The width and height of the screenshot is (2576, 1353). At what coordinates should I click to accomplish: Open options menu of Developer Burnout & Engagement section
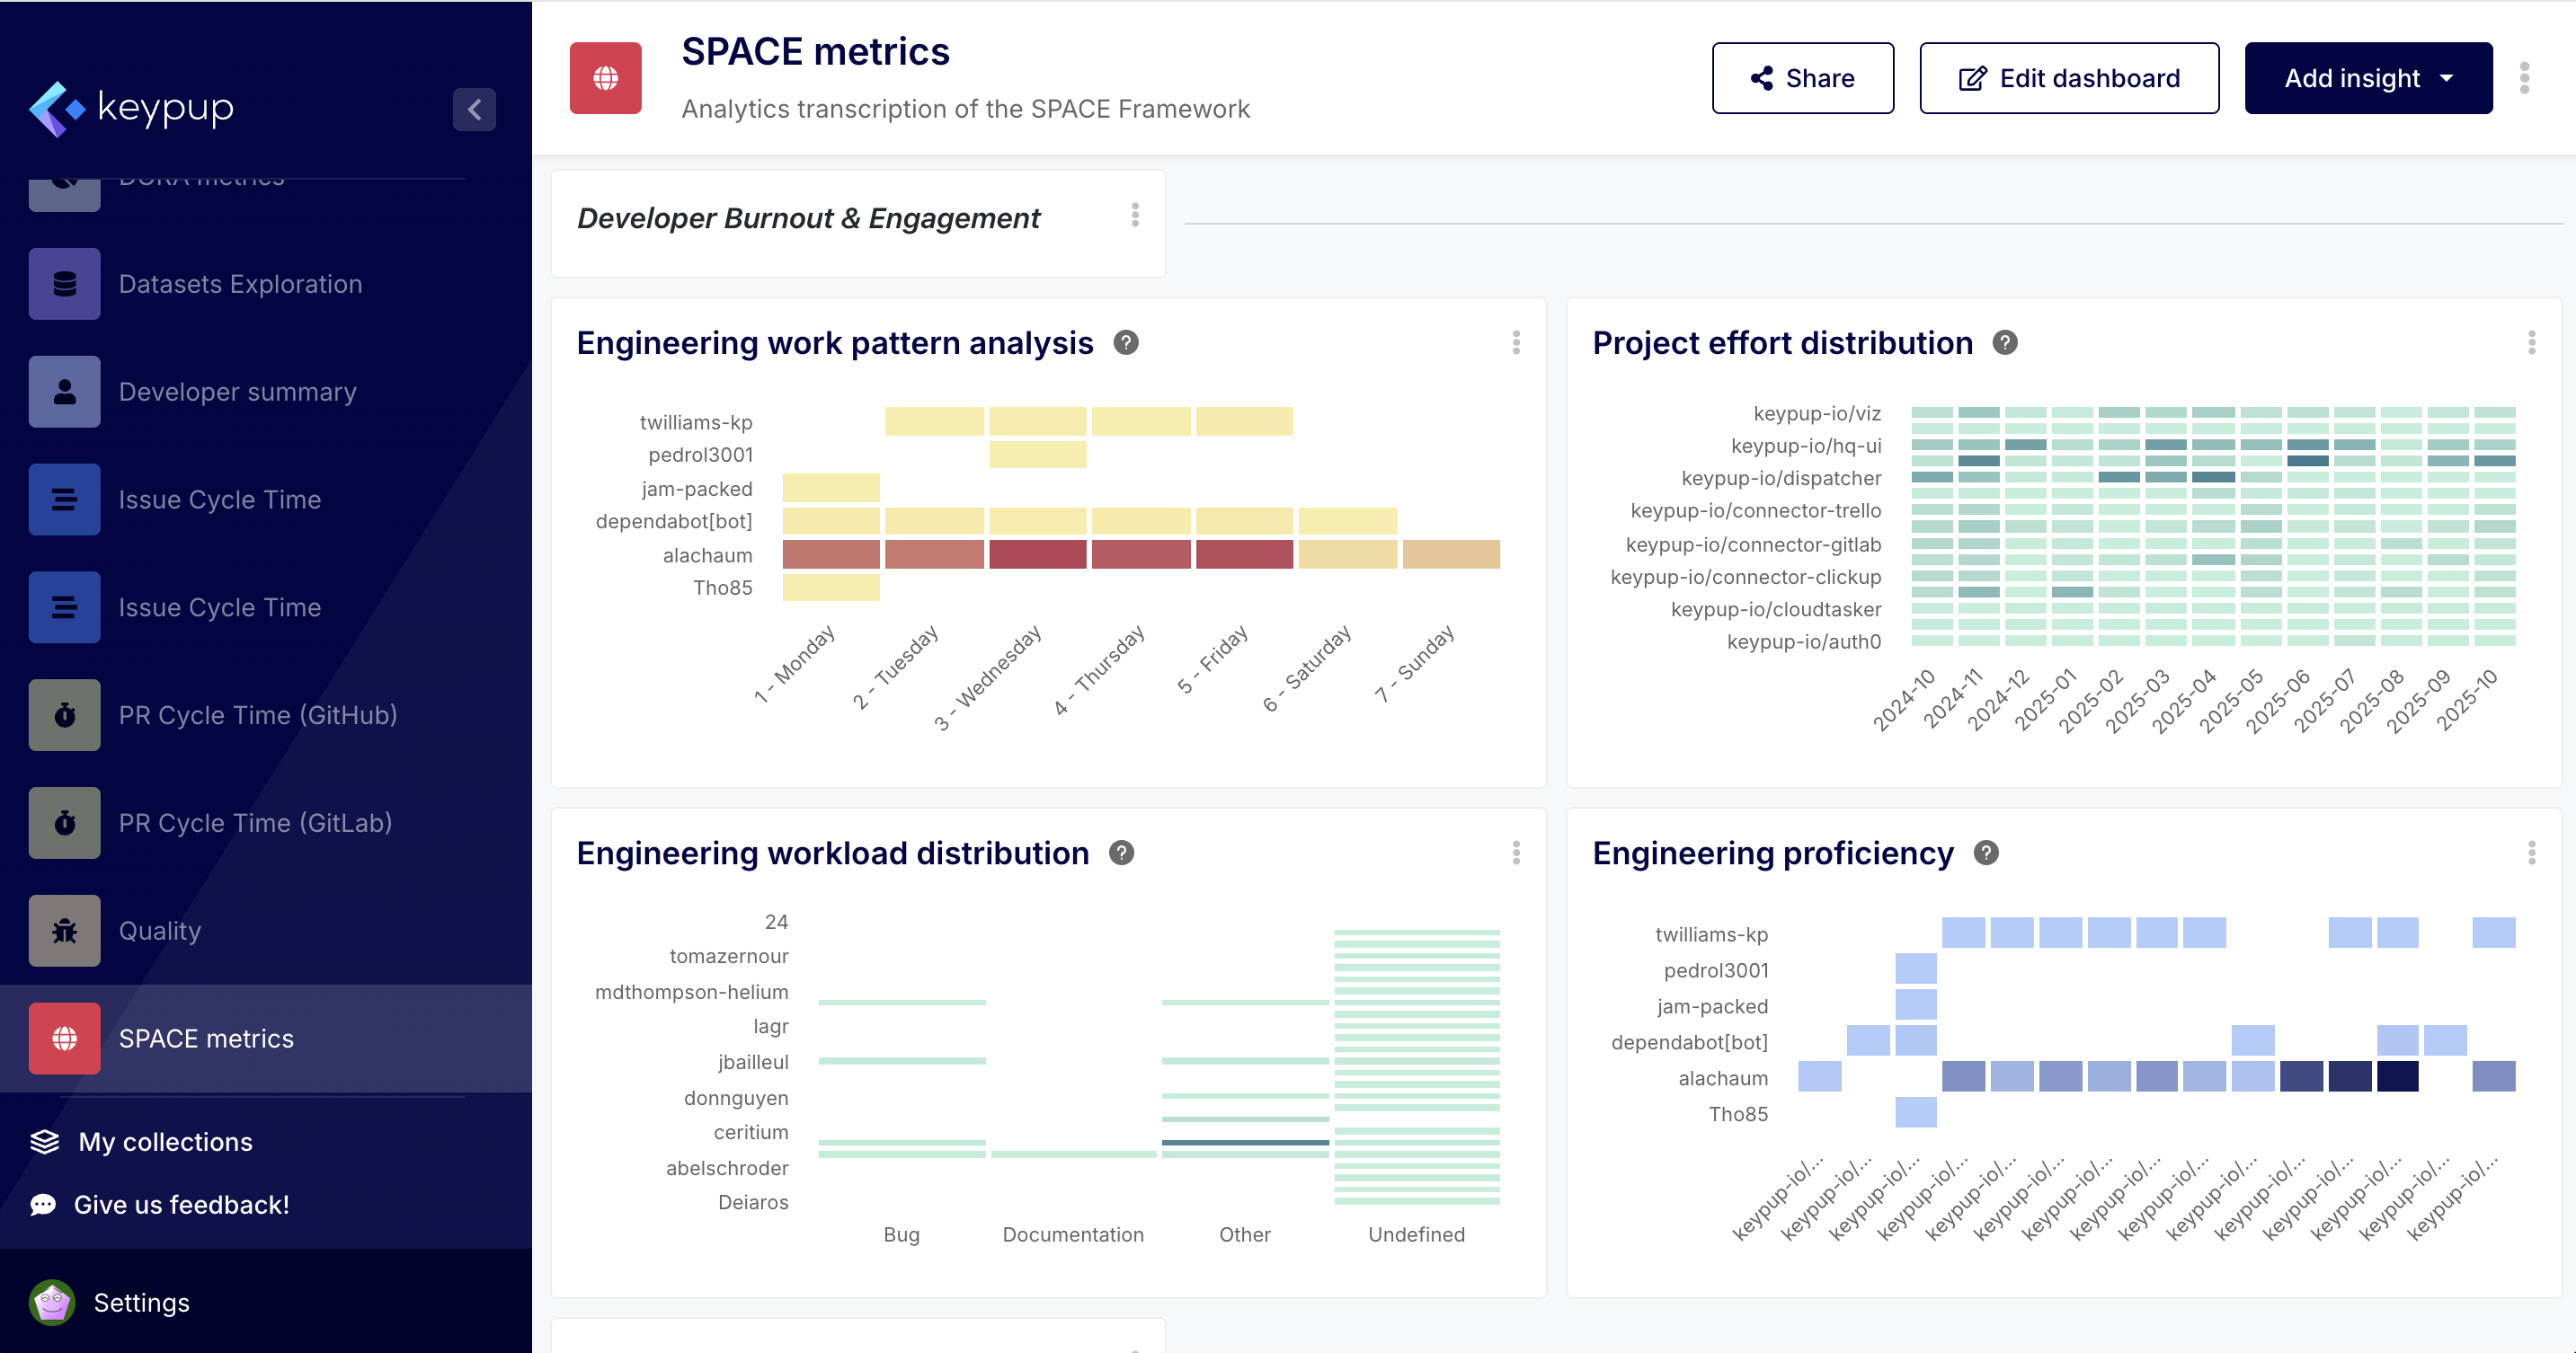point(1135,216)
